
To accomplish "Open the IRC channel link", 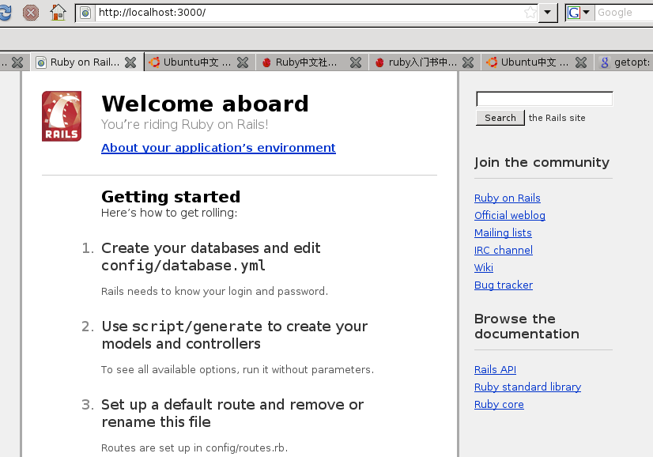I will pos(504,251).
